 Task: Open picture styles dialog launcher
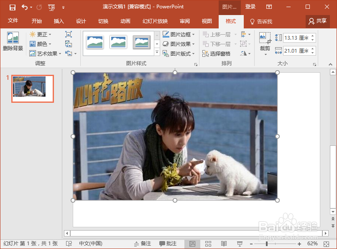click(196, 64)
